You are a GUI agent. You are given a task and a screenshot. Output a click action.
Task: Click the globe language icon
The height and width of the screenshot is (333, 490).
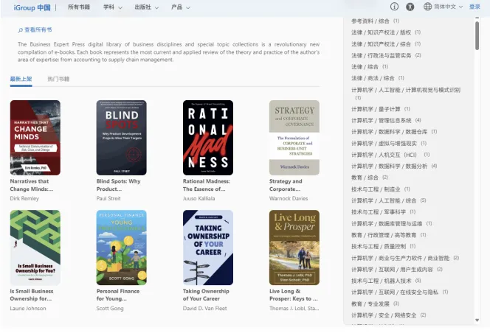[427, 7]
